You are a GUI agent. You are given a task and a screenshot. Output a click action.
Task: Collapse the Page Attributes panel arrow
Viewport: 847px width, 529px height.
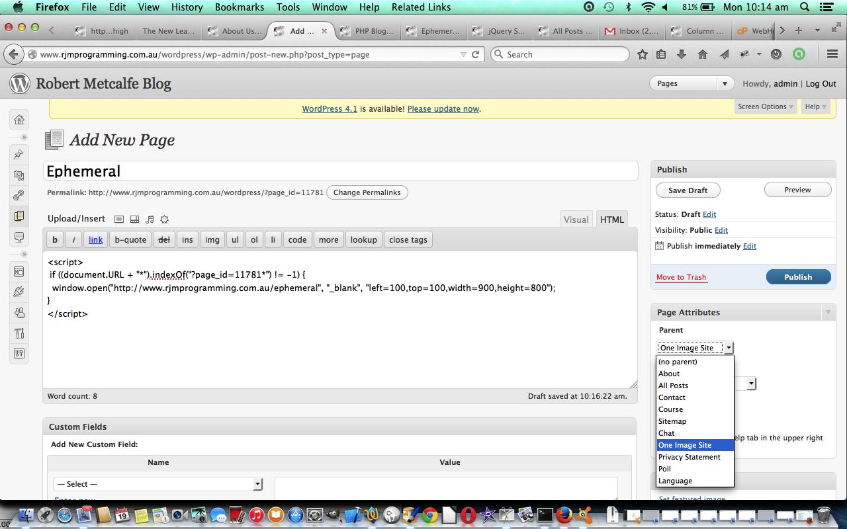[828, 312]
